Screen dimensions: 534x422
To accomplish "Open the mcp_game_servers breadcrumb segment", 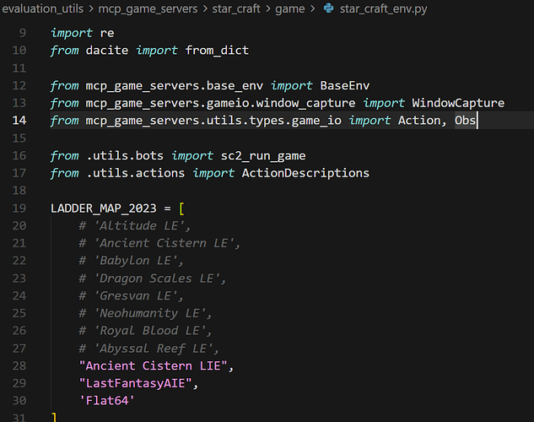I will 148,9.
